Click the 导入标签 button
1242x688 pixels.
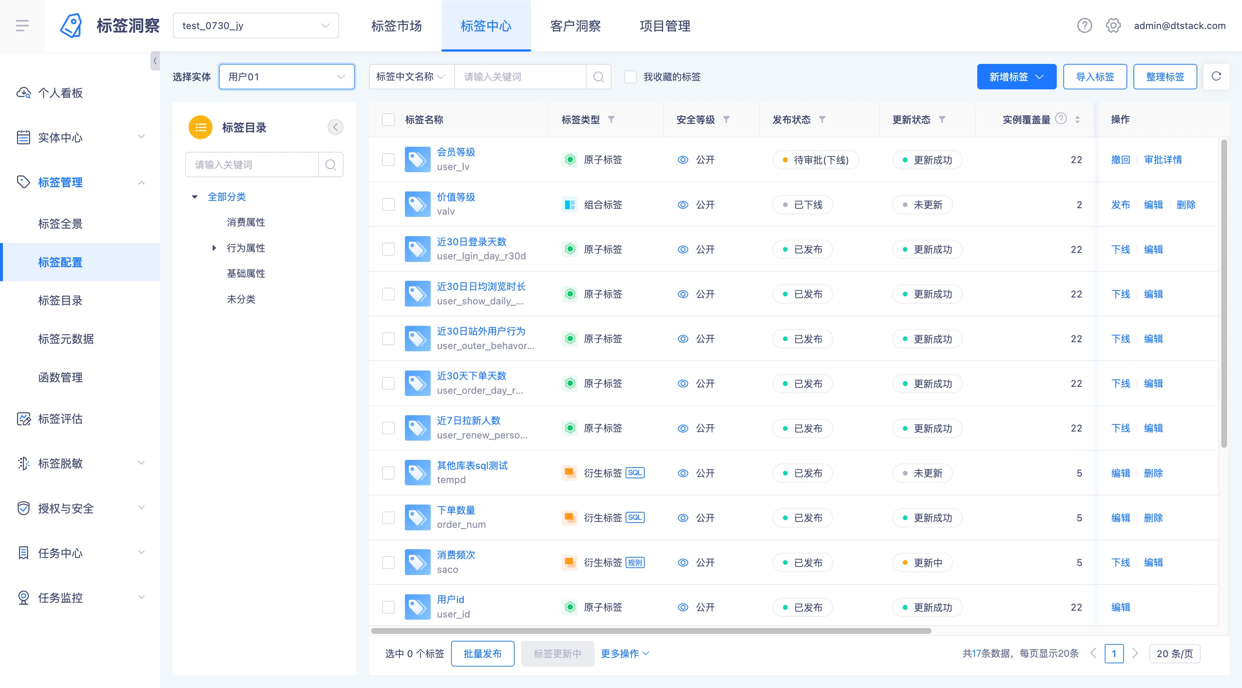[x=1095, y=77]
